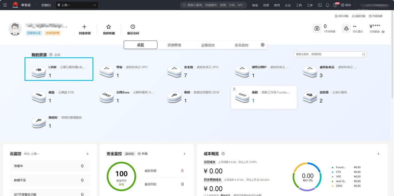Switch to the 总览 tab

[x=141, y=45]
